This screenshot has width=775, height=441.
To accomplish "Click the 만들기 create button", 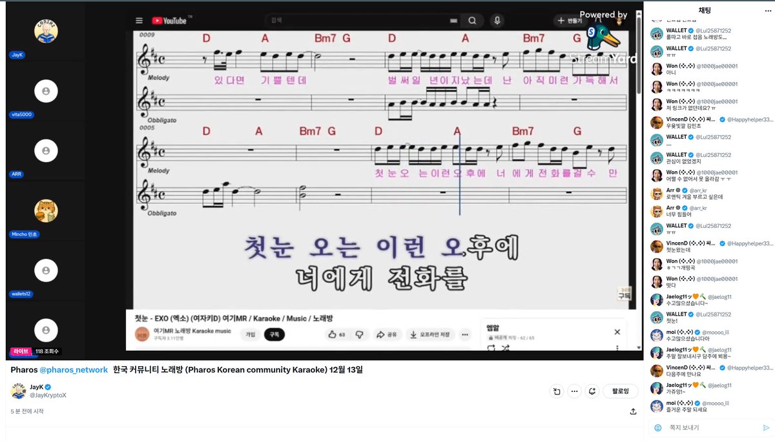I will point(570,21).
